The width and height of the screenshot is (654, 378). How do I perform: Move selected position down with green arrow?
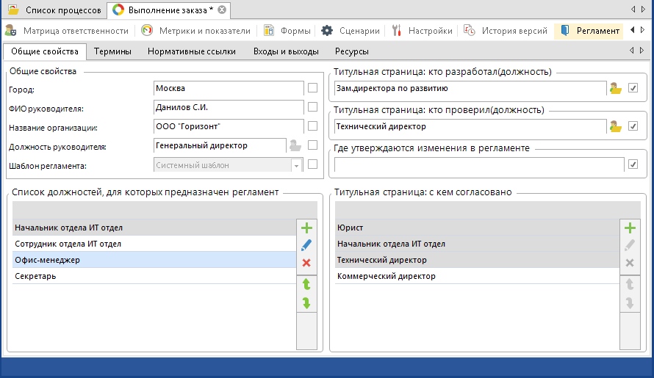click(x=306, y=303)
